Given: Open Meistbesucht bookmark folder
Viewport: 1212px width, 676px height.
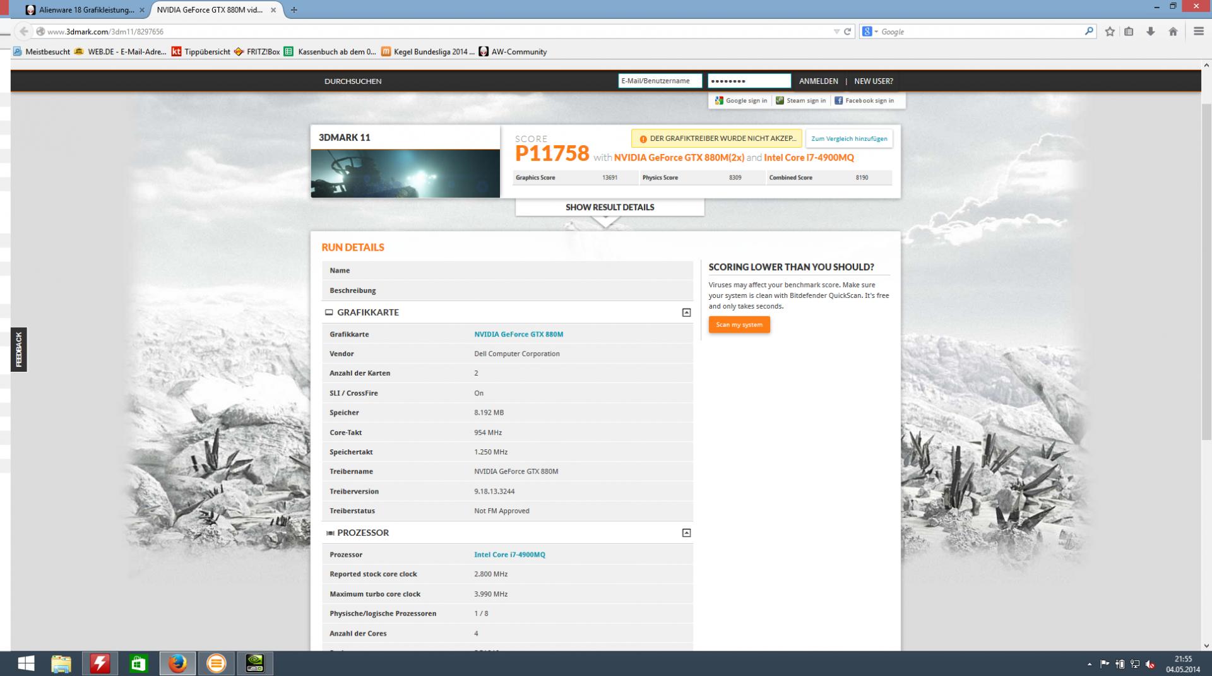Looking at the screenshot, I should point(42,52).
